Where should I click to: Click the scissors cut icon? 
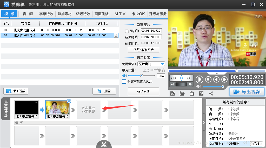pyautogui.click(x=104, y=144)
